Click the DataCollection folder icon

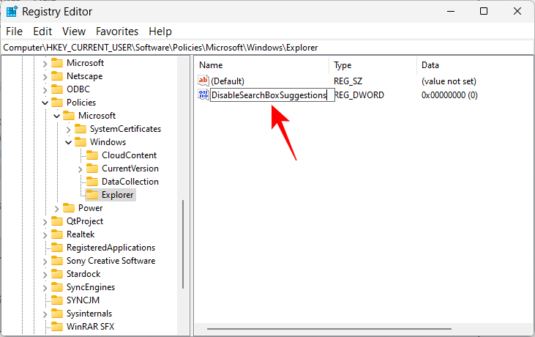tap(92, 182)
